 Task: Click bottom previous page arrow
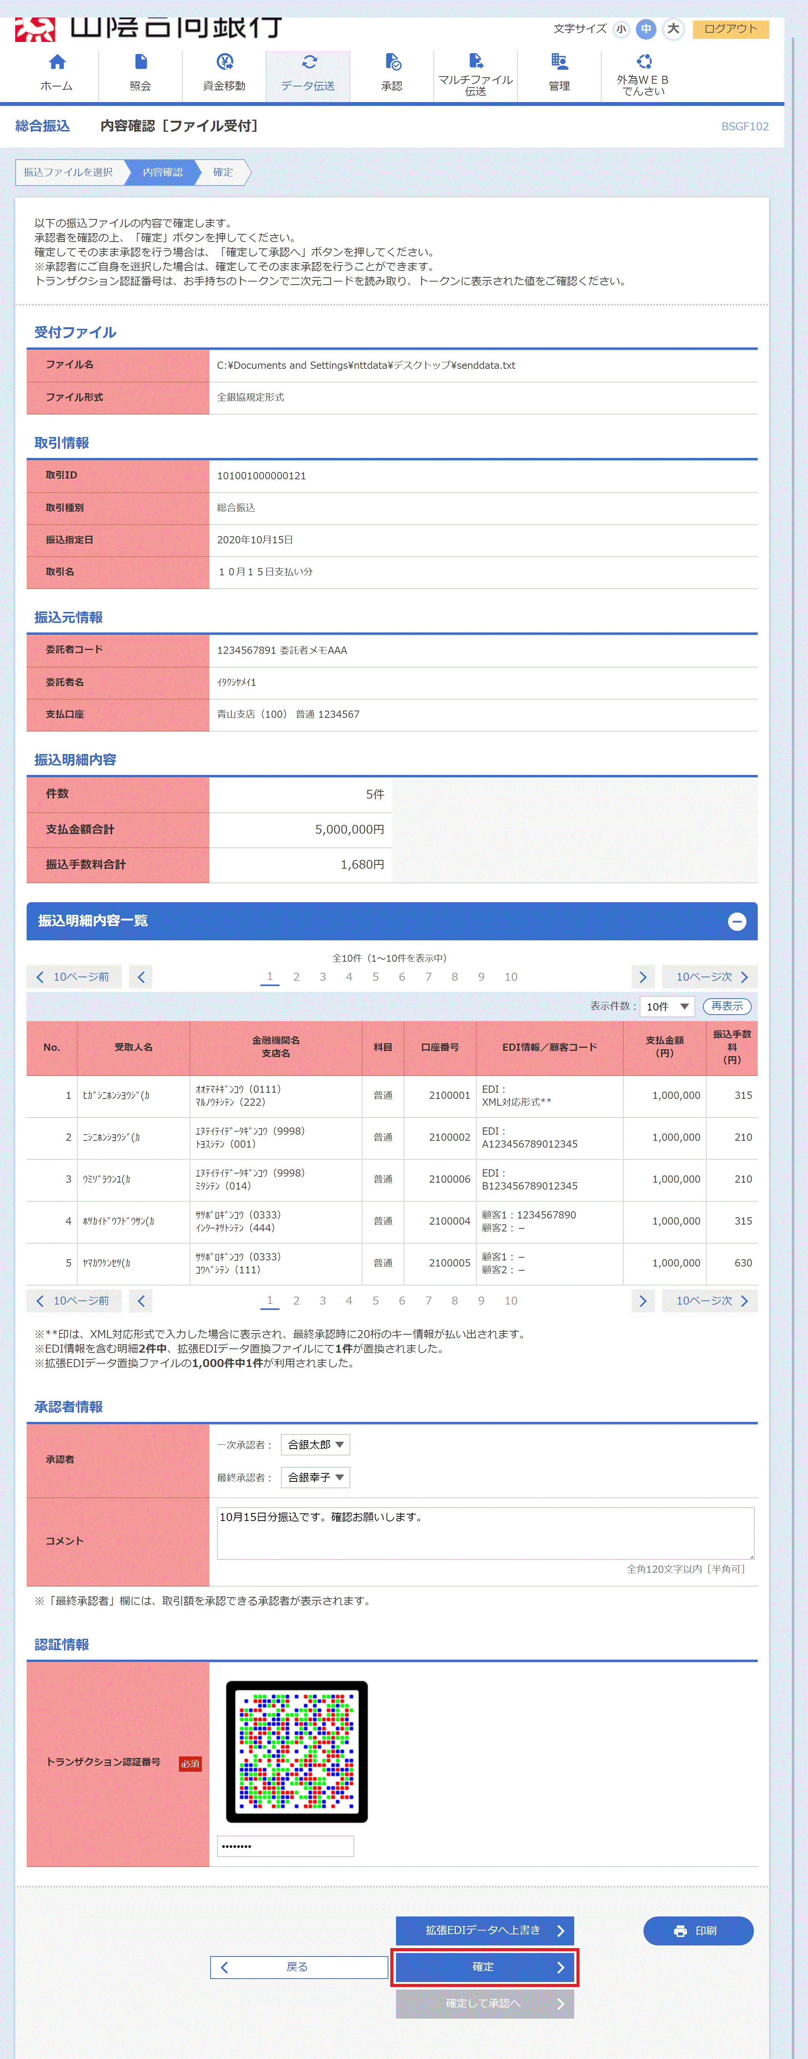(x=141, y=1300)
